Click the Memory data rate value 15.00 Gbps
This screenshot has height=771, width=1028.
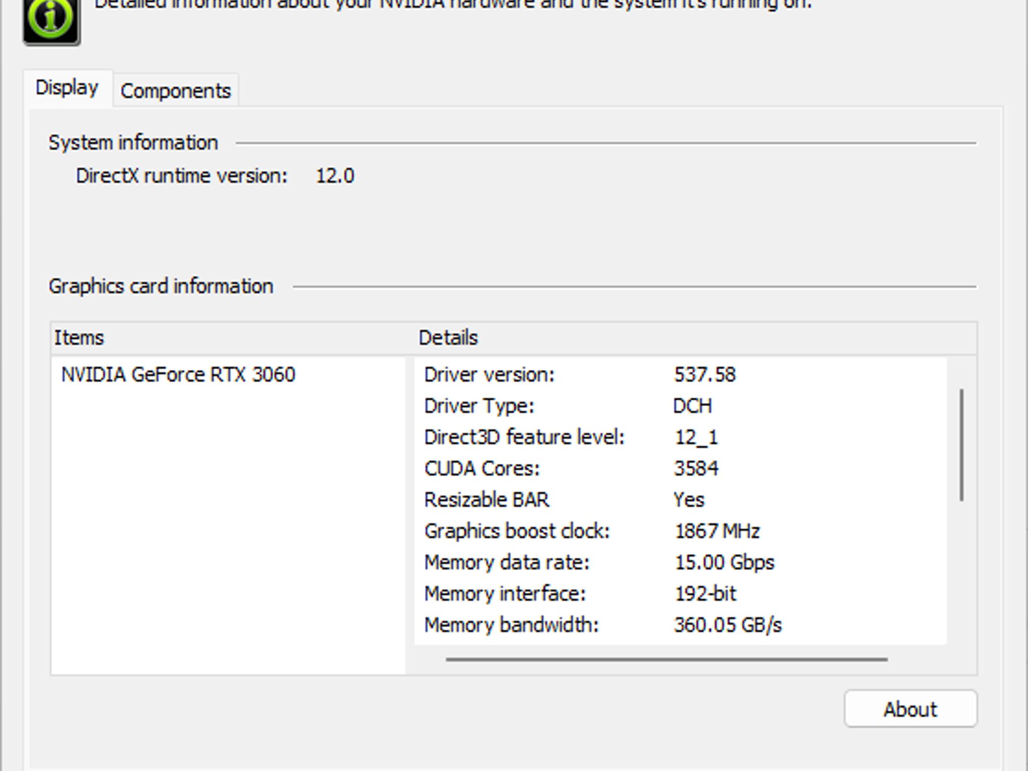(724, 563)
